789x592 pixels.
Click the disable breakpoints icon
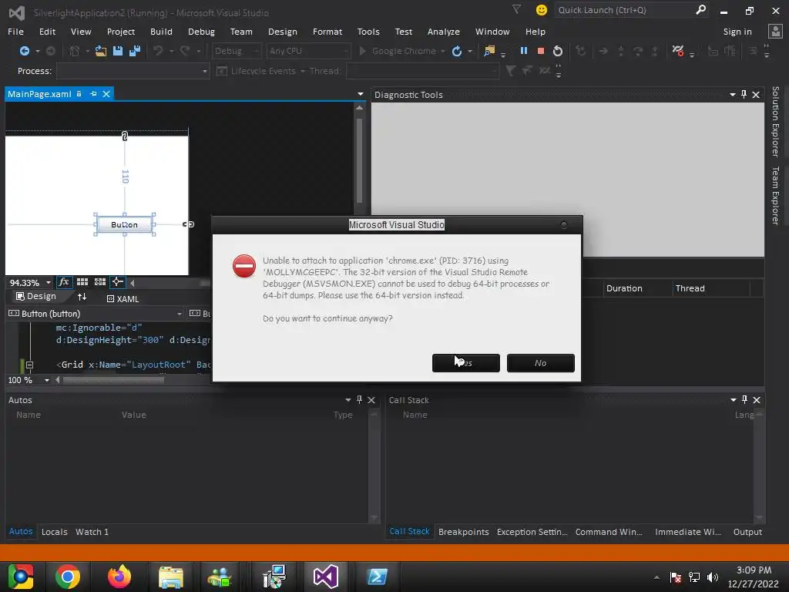point(678,51)
